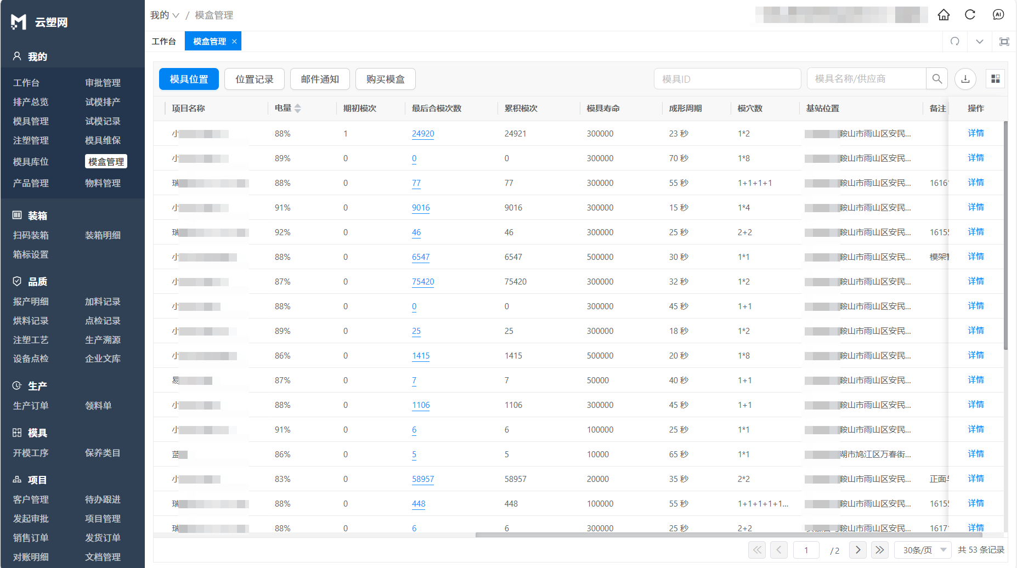
Task: Click the export/download icon near the search field
Action: (x=965, y=78)
